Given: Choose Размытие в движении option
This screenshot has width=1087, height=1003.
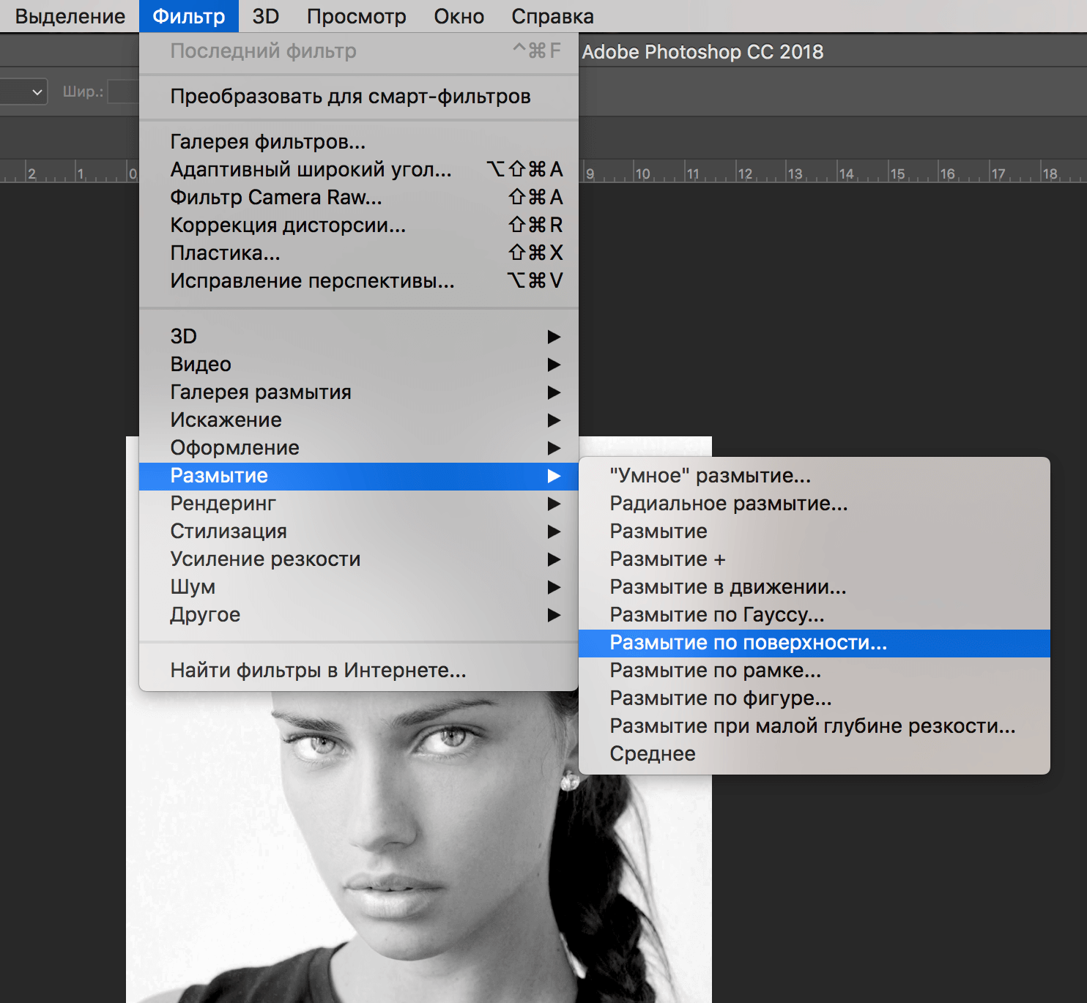Looking at the screenshot, I should pyautogui.click(x=727, y=586).
